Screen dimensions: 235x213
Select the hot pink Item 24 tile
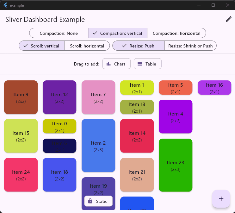coord(21,175)
